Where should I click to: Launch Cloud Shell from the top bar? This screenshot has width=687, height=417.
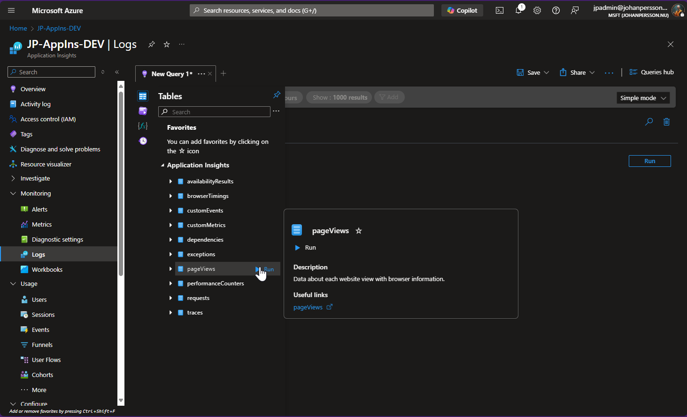coord(500,10)
